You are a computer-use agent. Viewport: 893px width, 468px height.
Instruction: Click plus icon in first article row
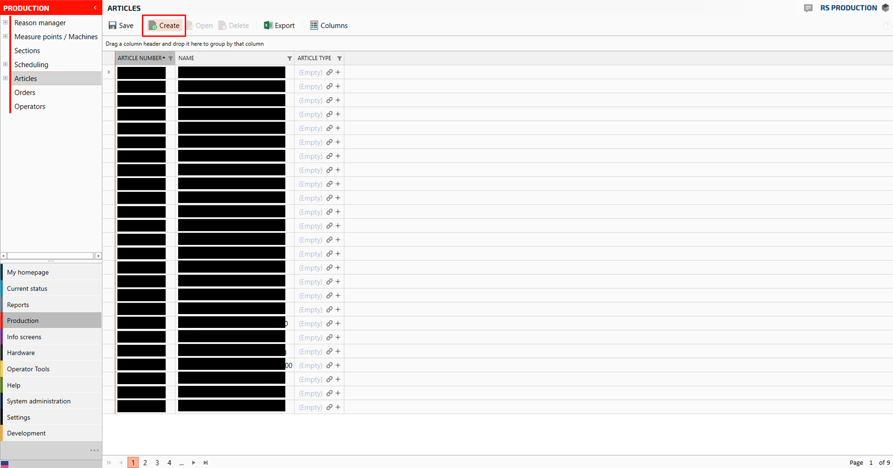pyautogui.click(x=338, y=72)
